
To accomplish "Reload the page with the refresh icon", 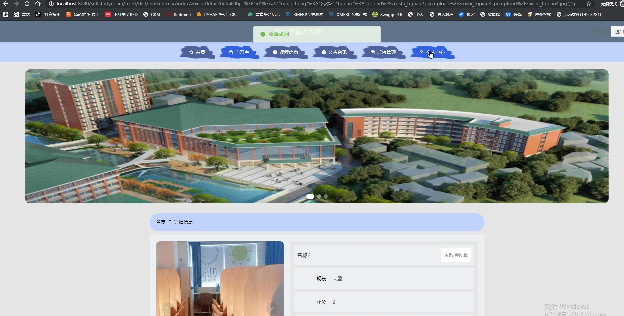I will point(27,4).
